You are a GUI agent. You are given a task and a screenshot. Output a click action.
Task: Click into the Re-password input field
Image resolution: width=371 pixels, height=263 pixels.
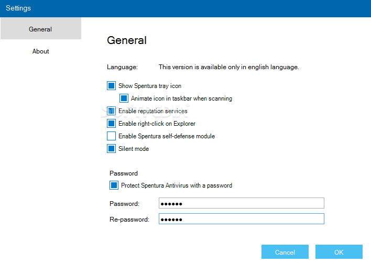(x=242, y=219)
